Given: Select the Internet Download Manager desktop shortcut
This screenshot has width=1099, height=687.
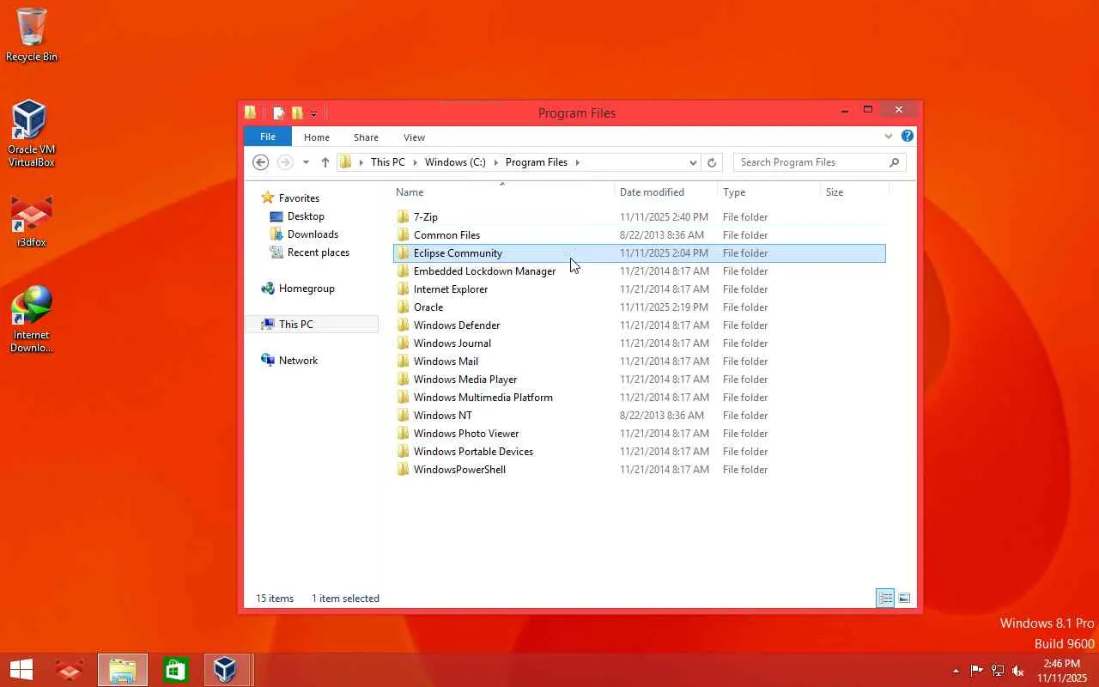Looking at the screenshot, I should pyautogui.click(x=32, y=319).
